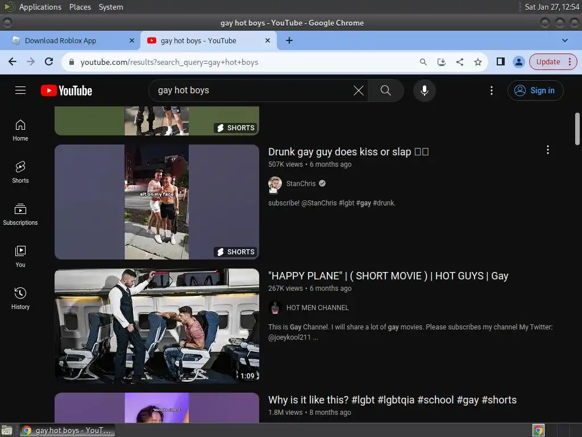The width and height of the screenshot is (582, 437).
Task: Open the System menu
Action: [x=111, y=7]
